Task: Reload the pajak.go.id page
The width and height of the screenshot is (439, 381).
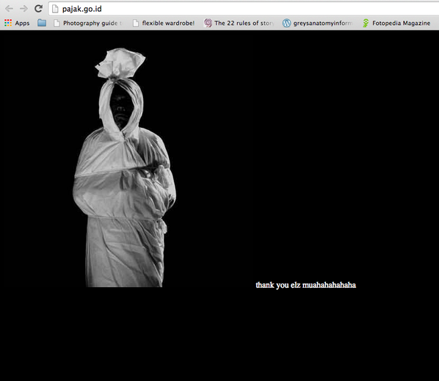Action: 38,9
